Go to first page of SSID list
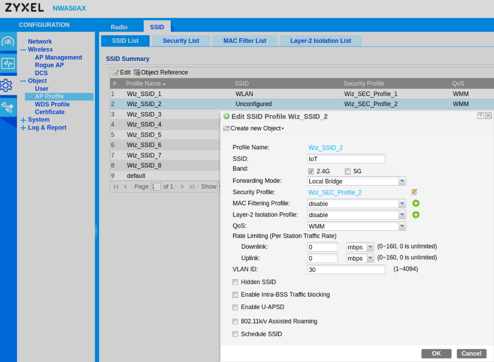The width and height of the screenshot is (494, 362). [116, 186]
